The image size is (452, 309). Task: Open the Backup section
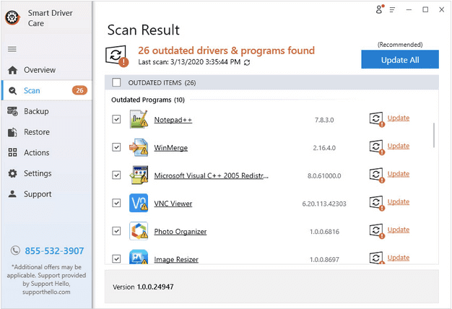pos(36,111)
